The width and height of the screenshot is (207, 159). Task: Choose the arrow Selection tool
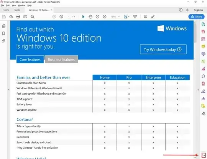(83, 16)
